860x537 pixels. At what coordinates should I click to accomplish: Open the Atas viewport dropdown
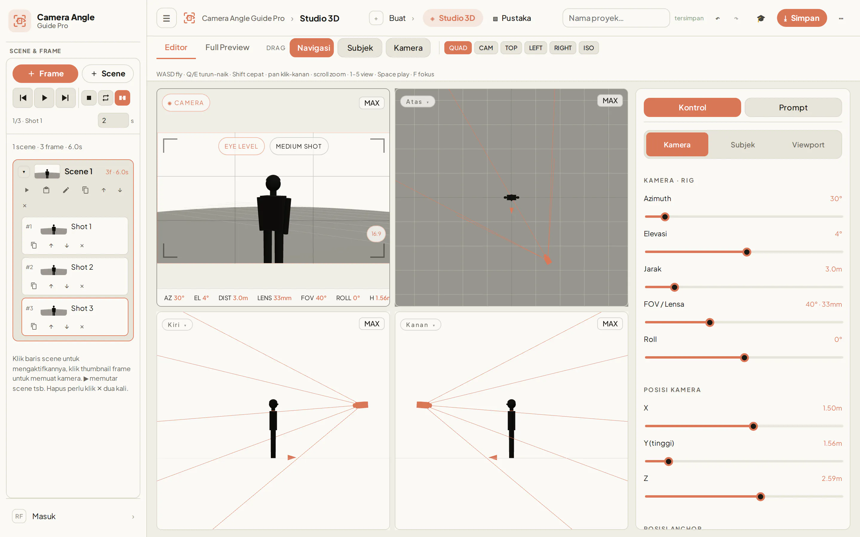click(417, 101)
